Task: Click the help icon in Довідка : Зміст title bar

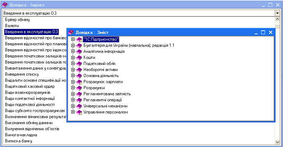Action: [x=71, y=32]
